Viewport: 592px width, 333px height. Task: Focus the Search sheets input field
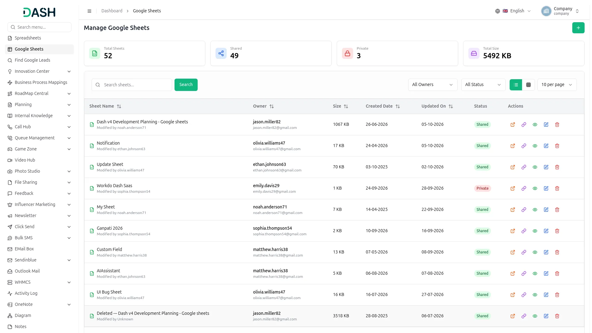tap(132, 85)
